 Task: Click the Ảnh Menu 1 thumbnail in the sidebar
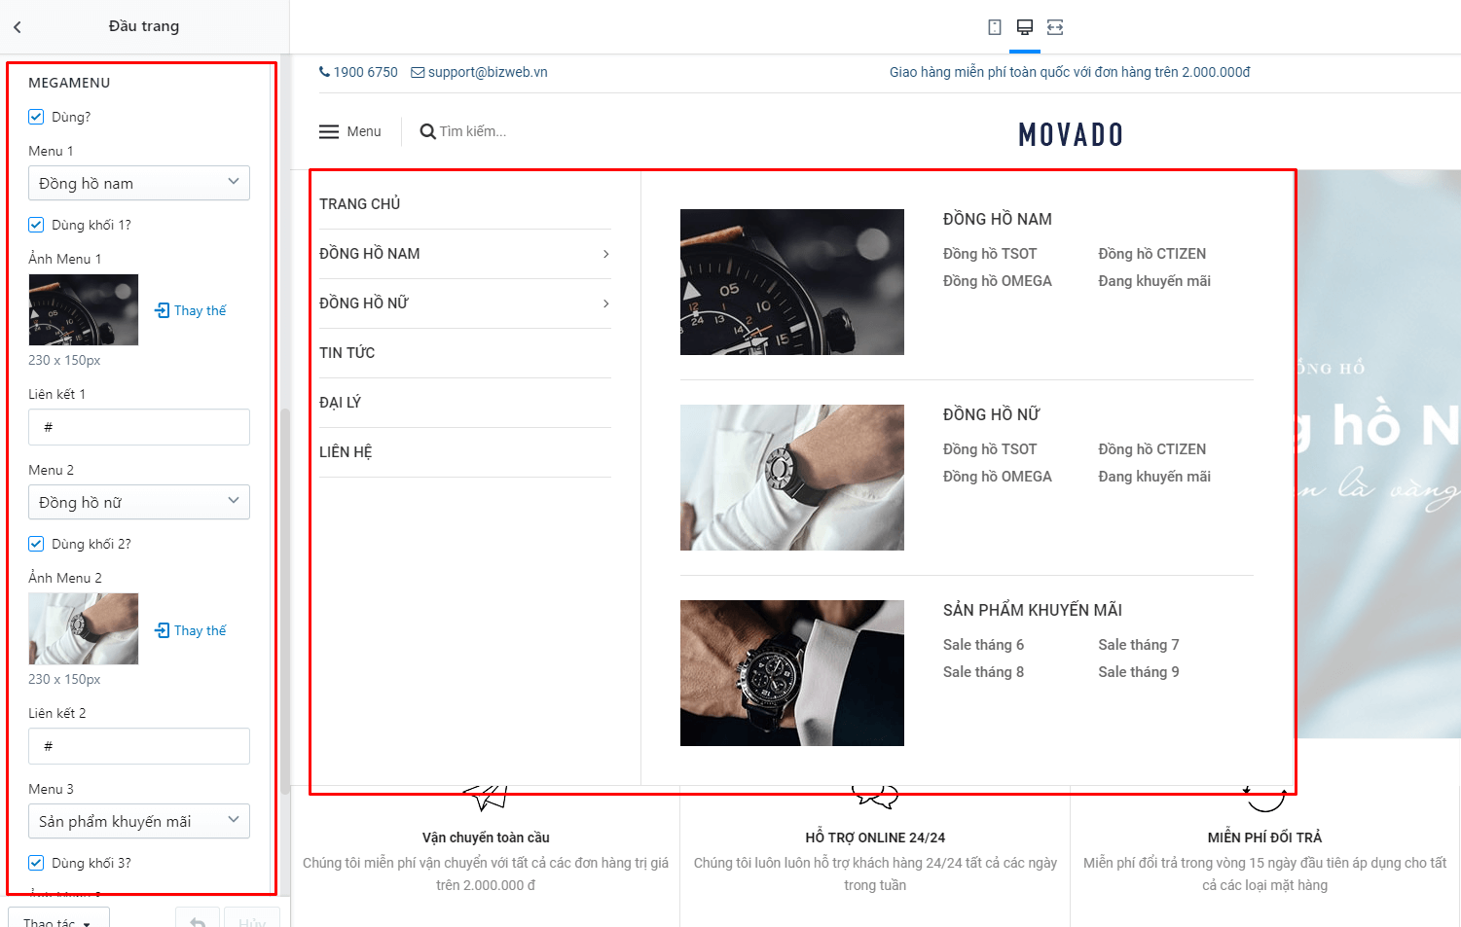[84, 309]
